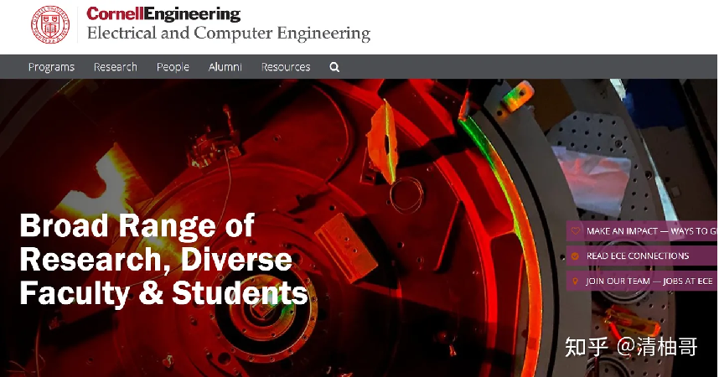This screenshot has height=377, width=719.
Task: Click the 知乎 @清柚哥 watermark text
Action: coord(631,347)
